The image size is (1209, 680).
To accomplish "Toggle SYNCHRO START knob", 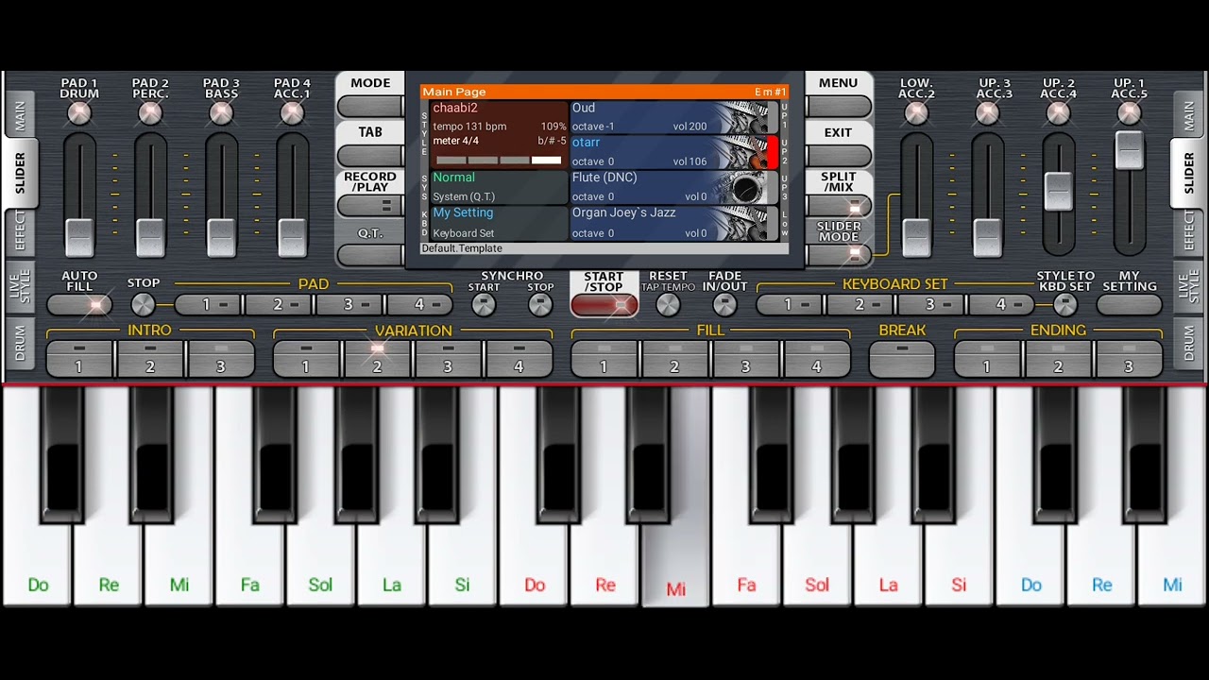I will [x=484, y=304].
